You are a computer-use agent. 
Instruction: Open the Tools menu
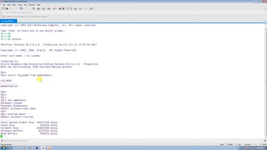20,5
